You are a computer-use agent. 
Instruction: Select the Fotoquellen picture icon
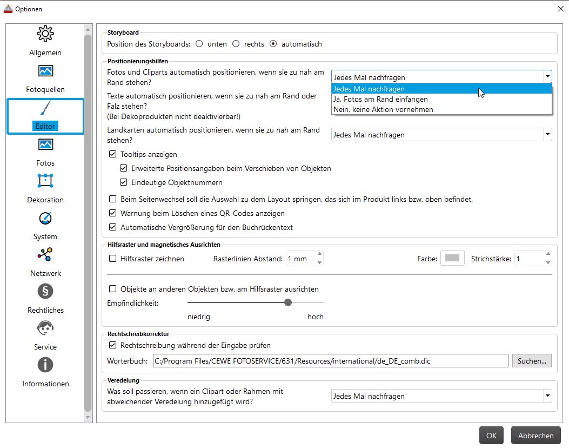(x=45, y=70)
